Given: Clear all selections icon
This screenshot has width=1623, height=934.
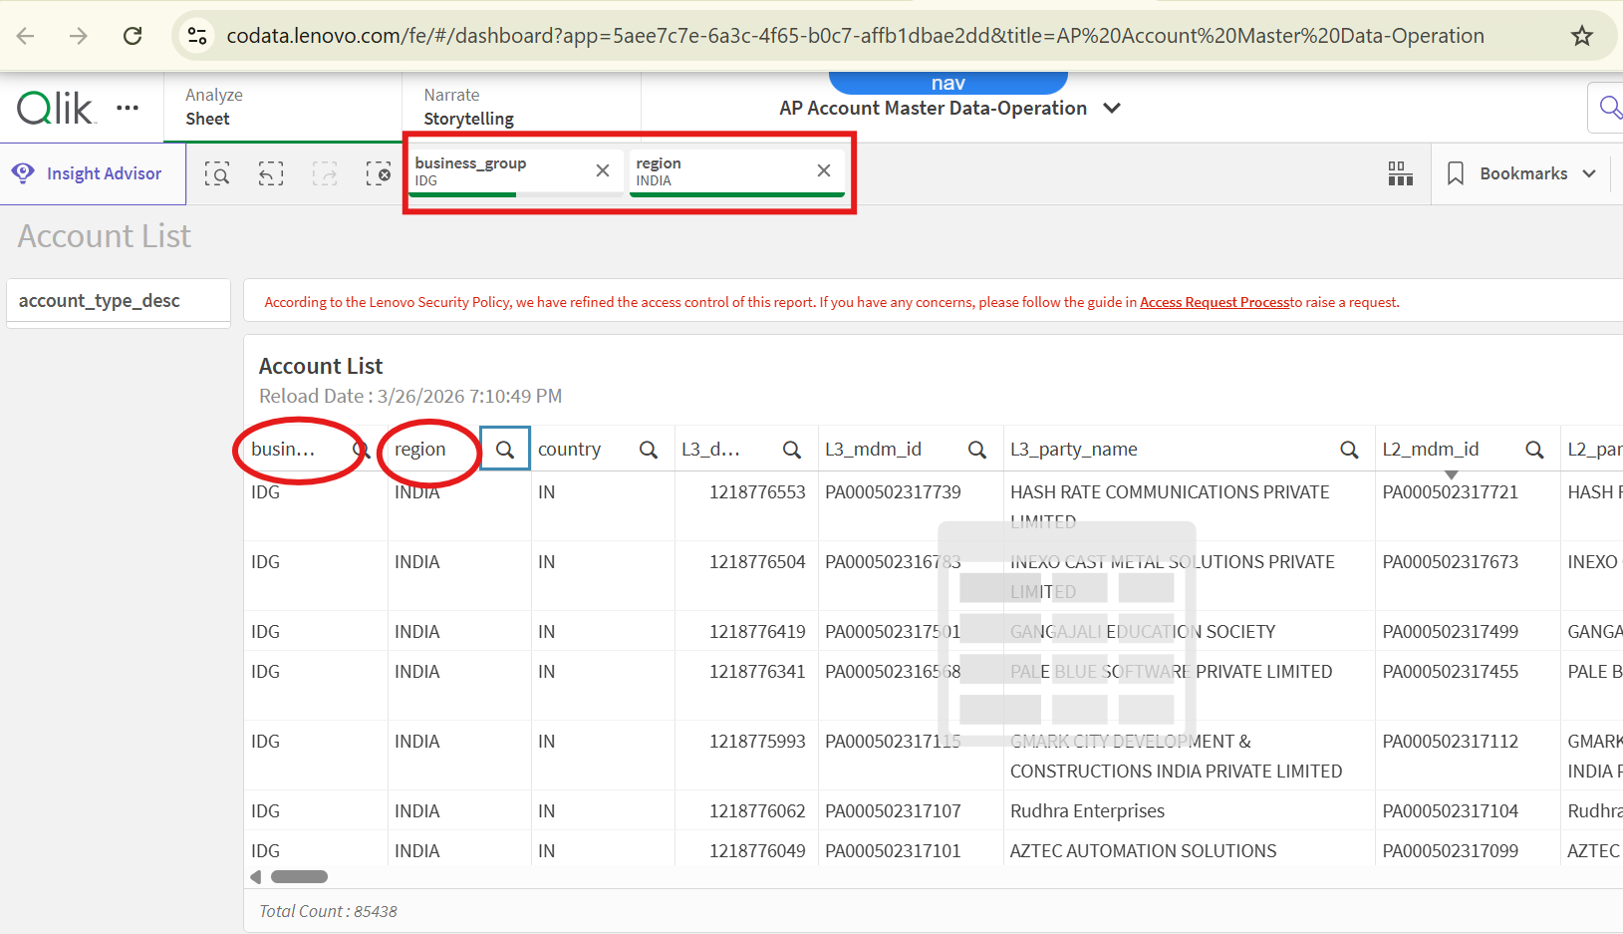Looking at the screenshot, I should [x=379, y=174].
